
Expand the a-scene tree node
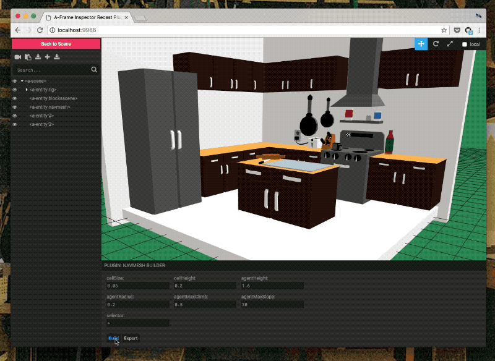[22, 81]
